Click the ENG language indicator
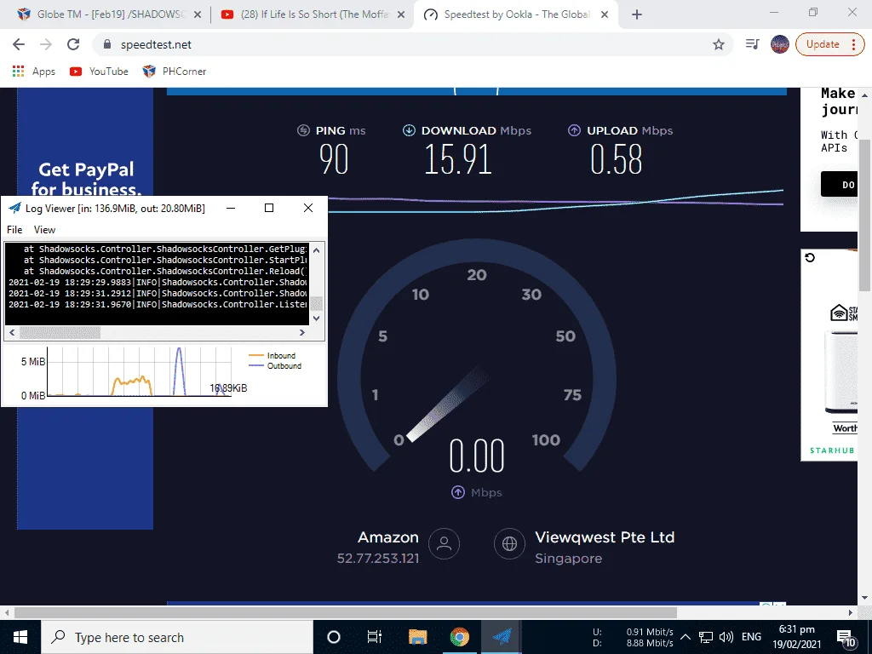 tap(751, 637)
